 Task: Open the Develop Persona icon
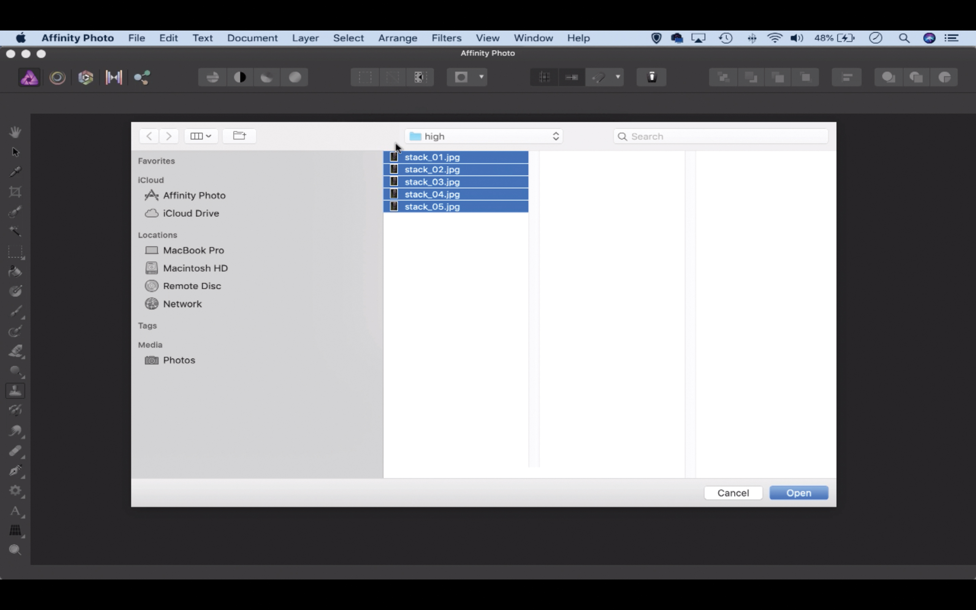(85, 78)
